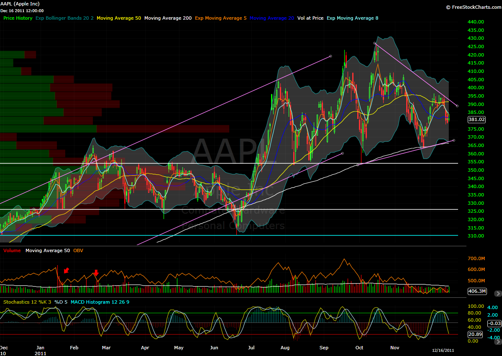The height and width of the screenshot is (356, 502).
Task: Click the 406.3M volume value tag
Action: 476,291
